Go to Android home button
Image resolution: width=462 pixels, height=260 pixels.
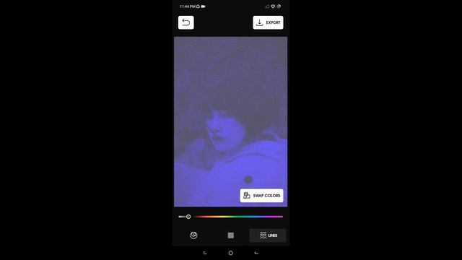click(231, 253)
